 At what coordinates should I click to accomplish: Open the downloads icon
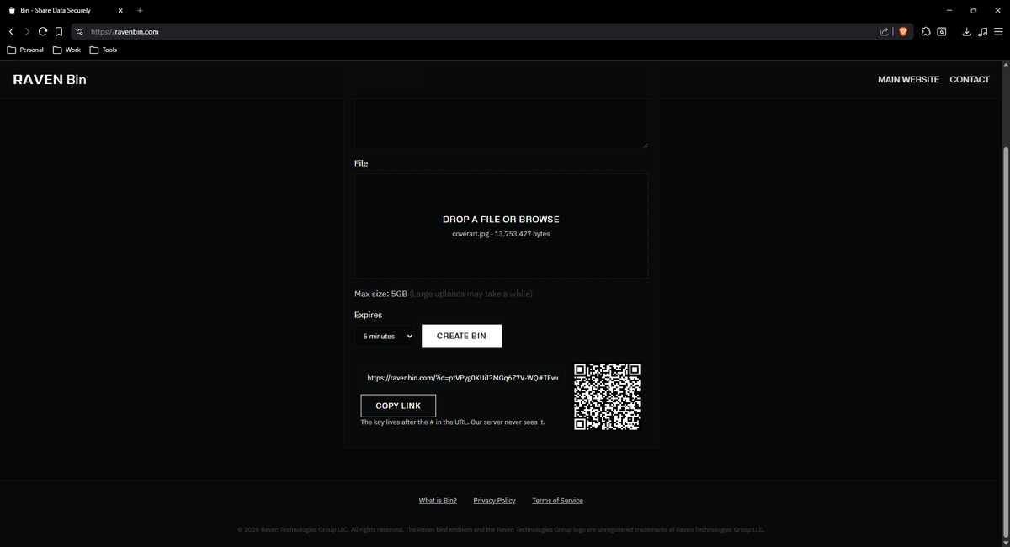(966, 31)
